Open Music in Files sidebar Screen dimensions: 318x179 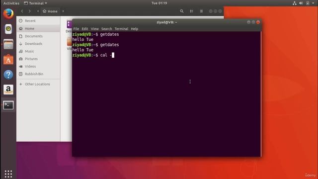pos(38,51)
